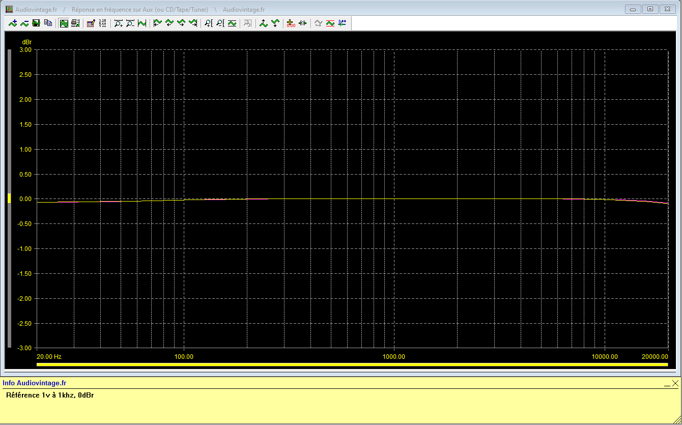The width and height of the screenshot is (682, 425).
Task: Show the numeric values list icon (3.25 5.60)
Action: click(102, 23)
